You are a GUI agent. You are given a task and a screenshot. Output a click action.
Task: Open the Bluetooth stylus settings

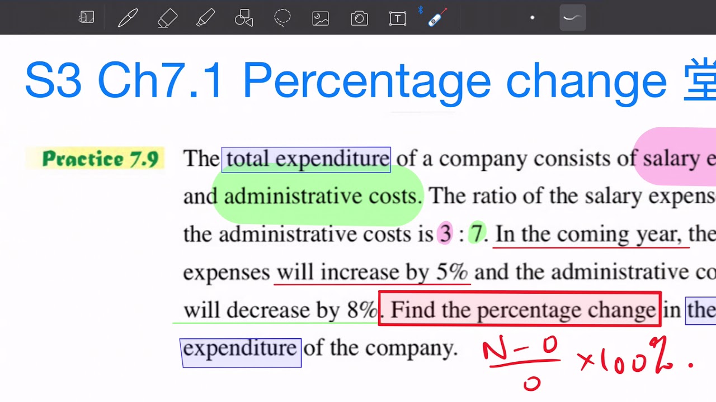435,17
